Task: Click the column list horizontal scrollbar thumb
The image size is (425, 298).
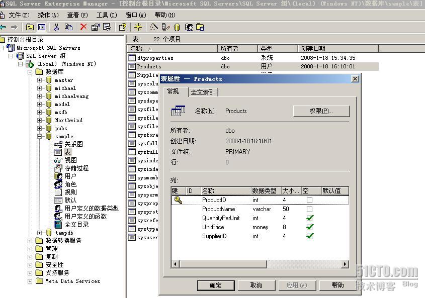Action: (223, 264)
